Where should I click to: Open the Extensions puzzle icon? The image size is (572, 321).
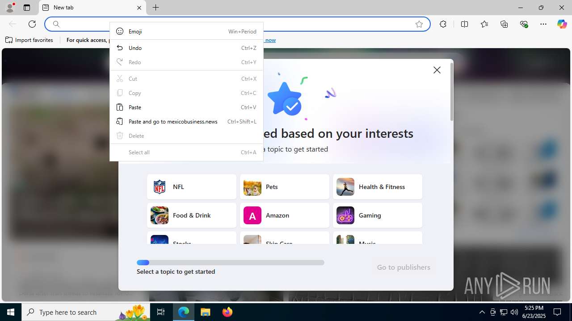click(443, 24)
